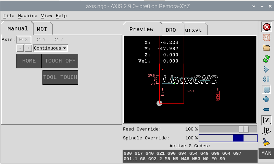Click the LinuxCNC toolpath preview
The height and width of the screenshot is (164, 274).
pyautogui.click(x=190, y=80)
